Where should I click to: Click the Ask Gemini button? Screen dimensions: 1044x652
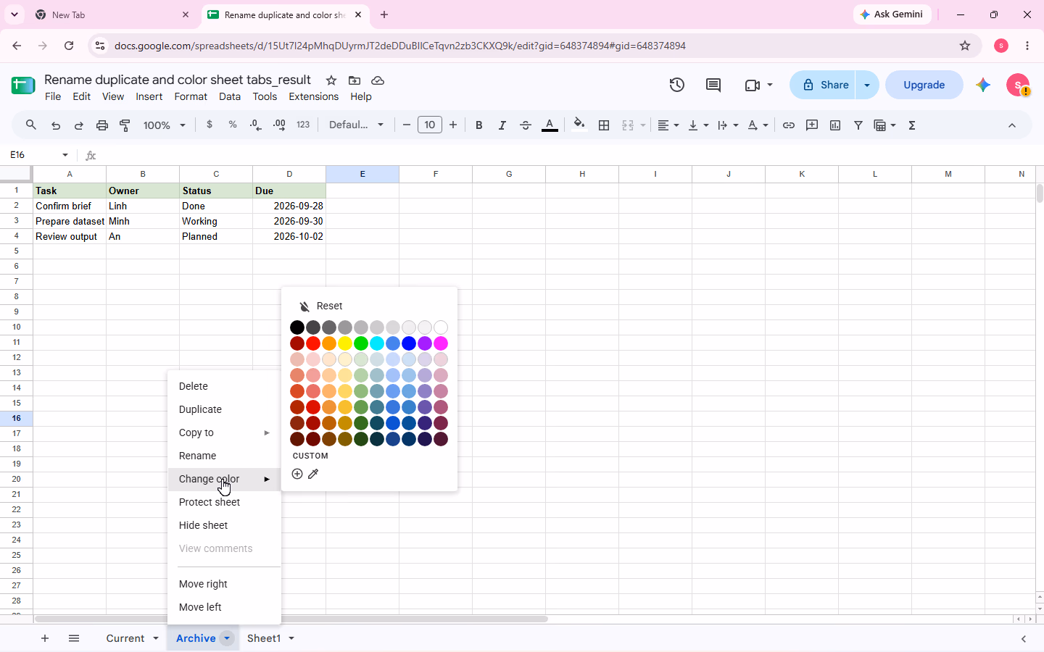point(892,14)
